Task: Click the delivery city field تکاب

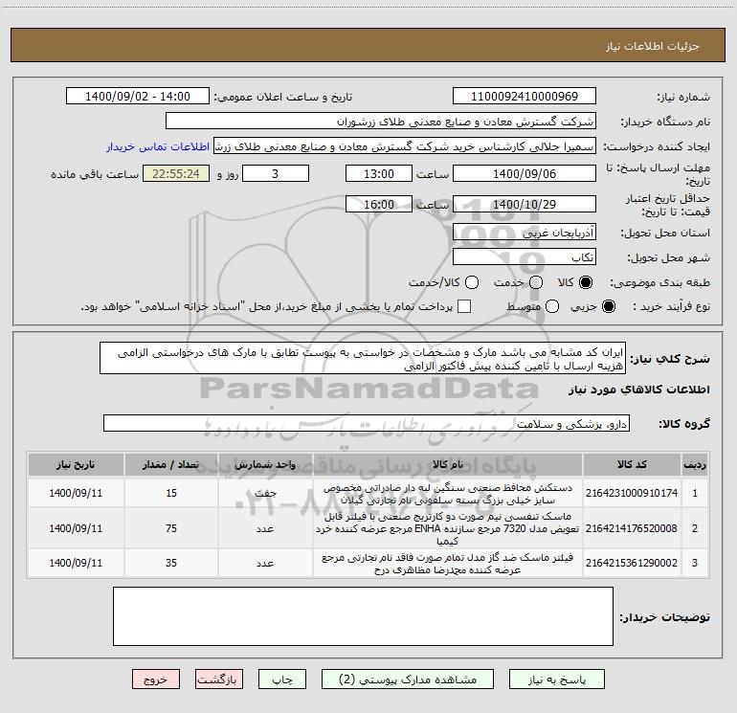Action: 525,257
